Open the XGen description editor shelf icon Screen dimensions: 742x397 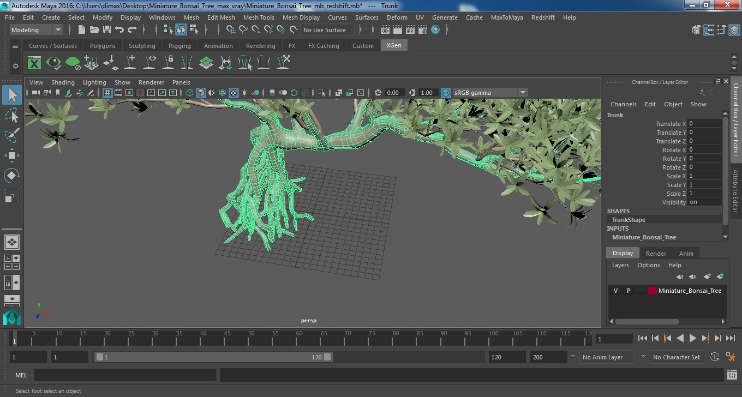(34, 63)
